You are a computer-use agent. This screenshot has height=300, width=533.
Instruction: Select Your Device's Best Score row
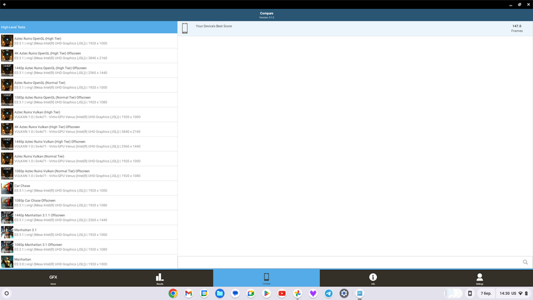[355, 28]
